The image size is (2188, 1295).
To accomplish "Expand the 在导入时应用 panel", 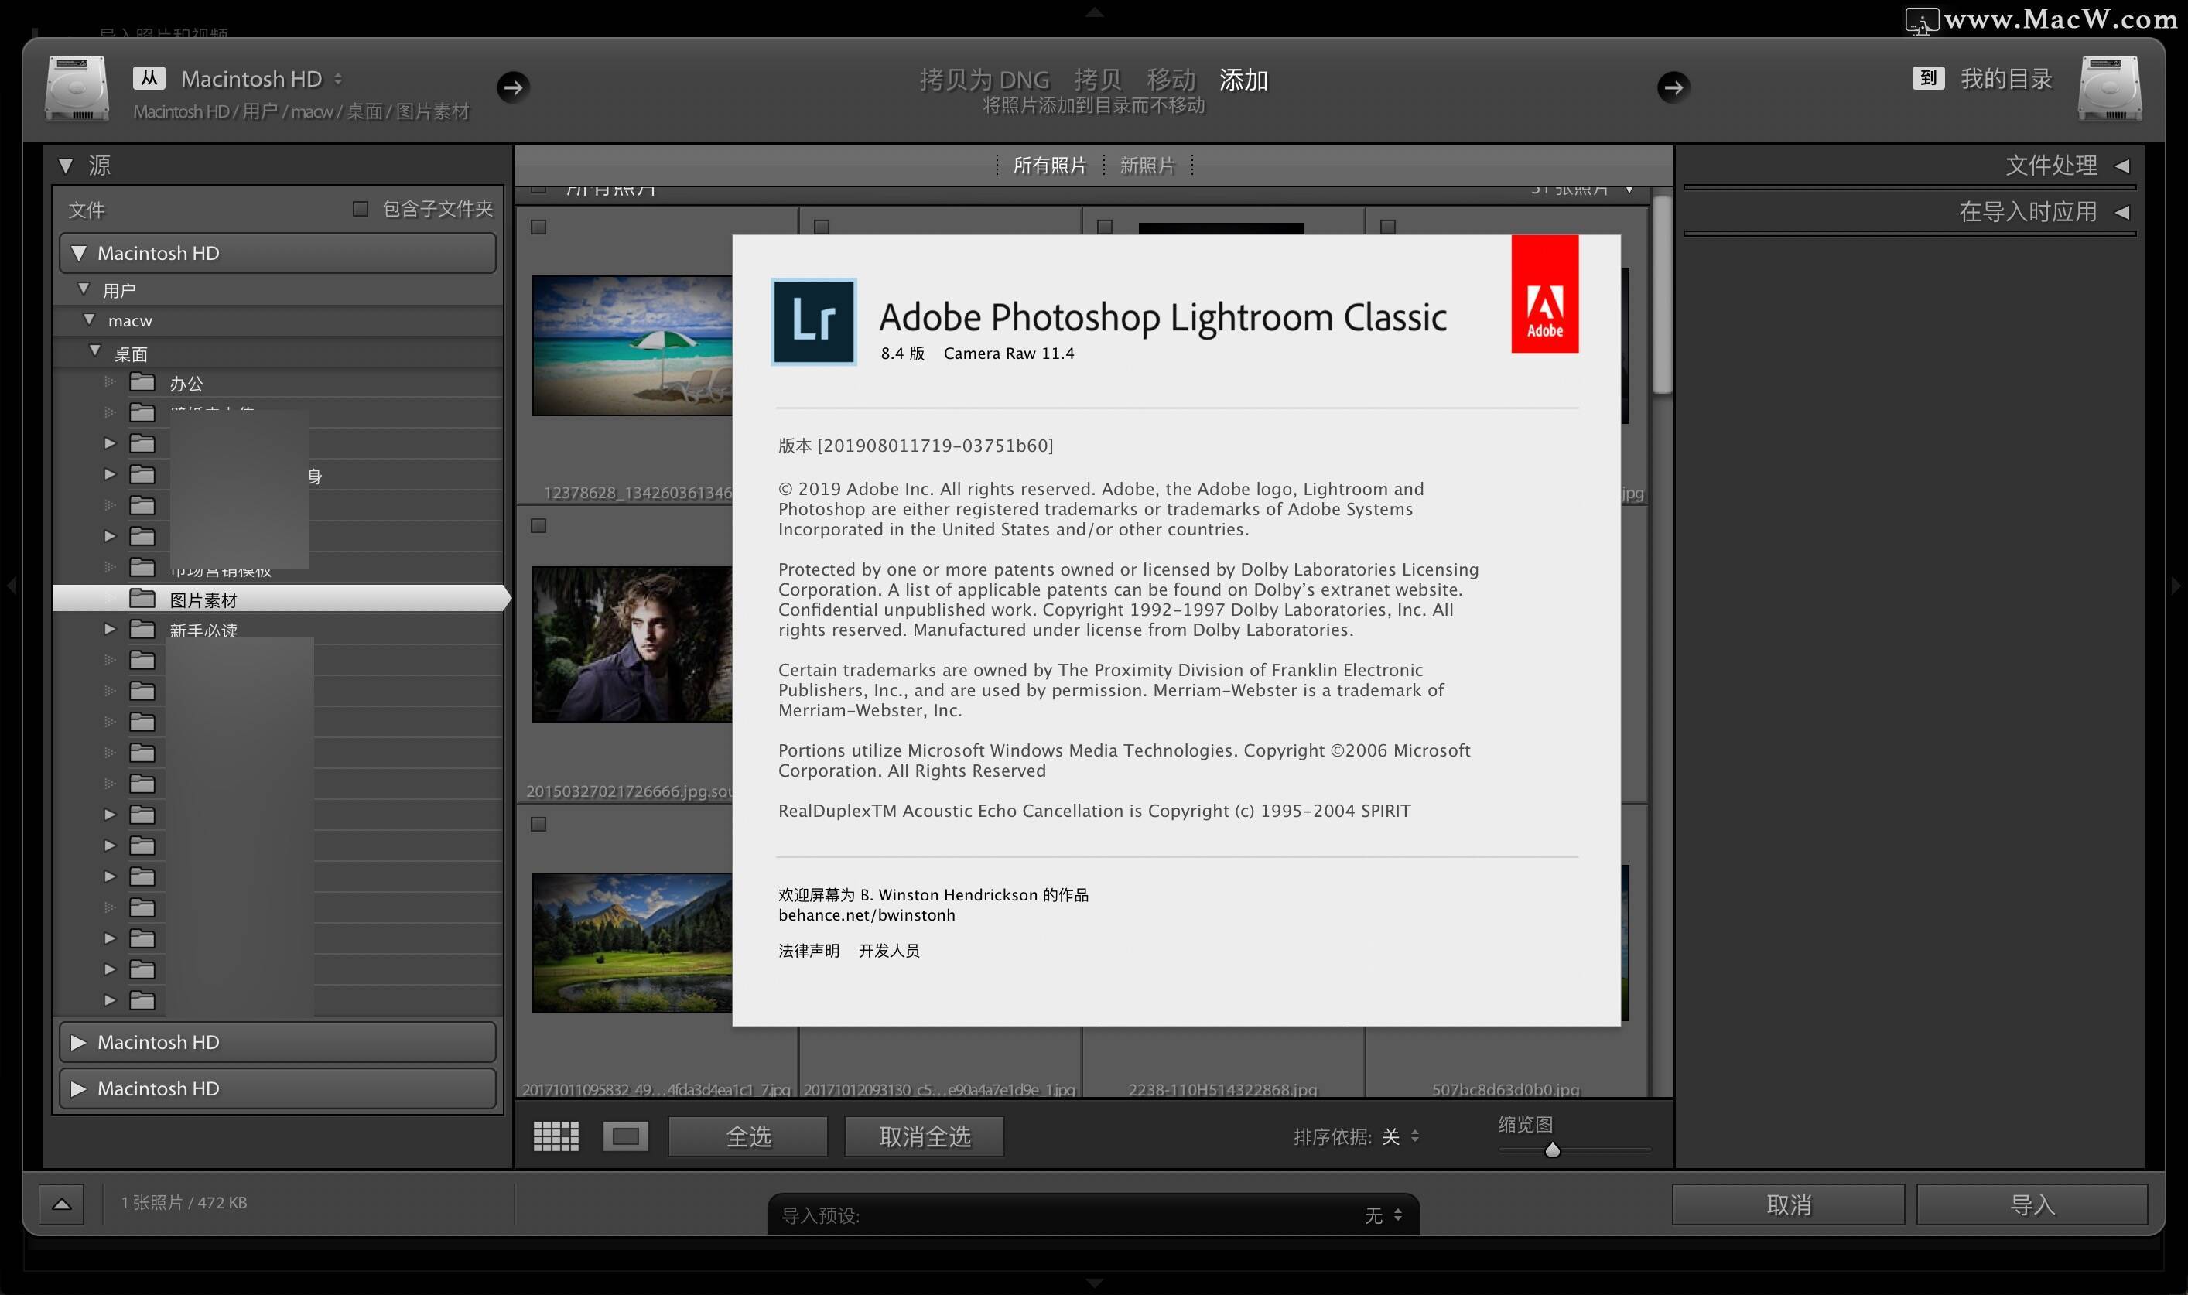I will 2121,211.
